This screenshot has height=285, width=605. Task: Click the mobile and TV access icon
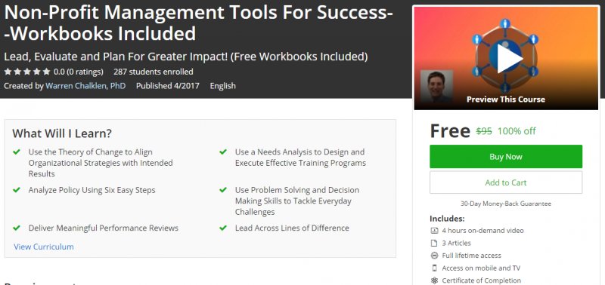click(434, 268)
